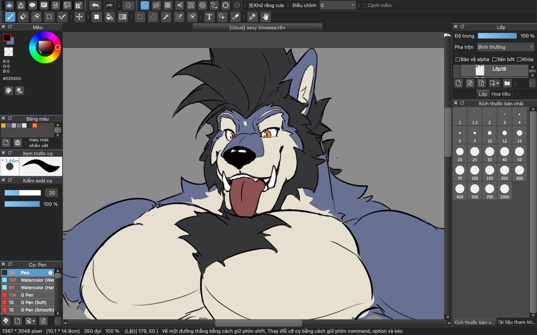This screenshot has height=335, width=537.
Task: Check Bảo vệ alpha option
Action: tap(457, 59)
